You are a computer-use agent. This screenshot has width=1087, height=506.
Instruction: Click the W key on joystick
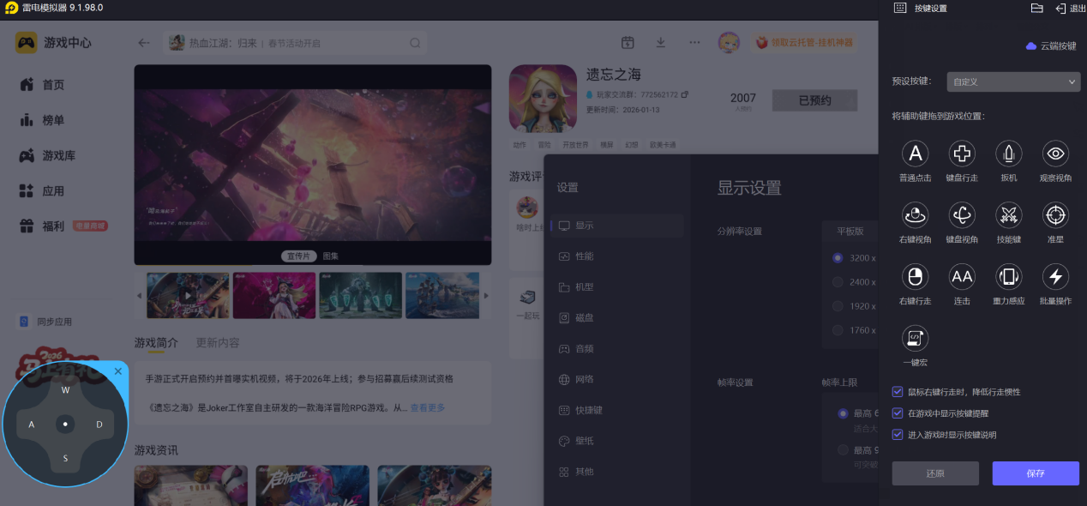tap(65, 389)
